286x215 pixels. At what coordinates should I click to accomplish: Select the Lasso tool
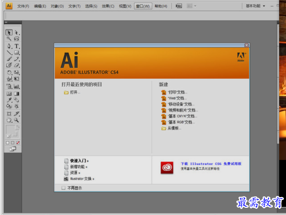point(17,38)
